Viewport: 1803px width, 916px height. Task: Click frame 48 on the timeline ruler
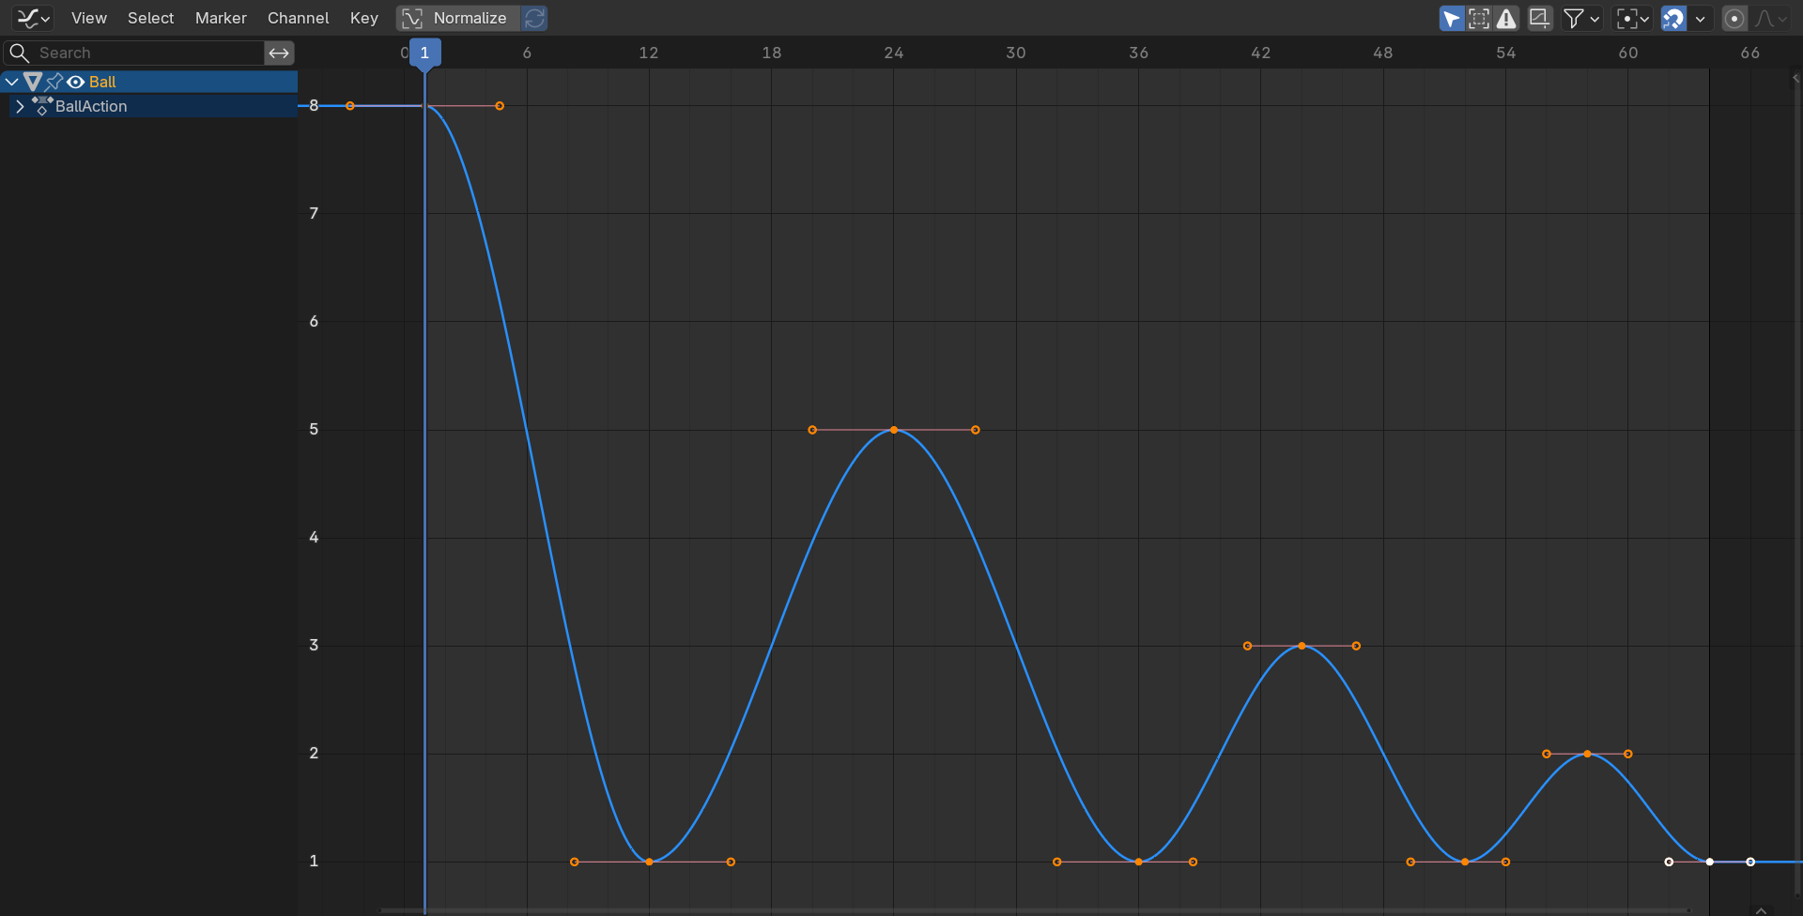point(1383,53)
